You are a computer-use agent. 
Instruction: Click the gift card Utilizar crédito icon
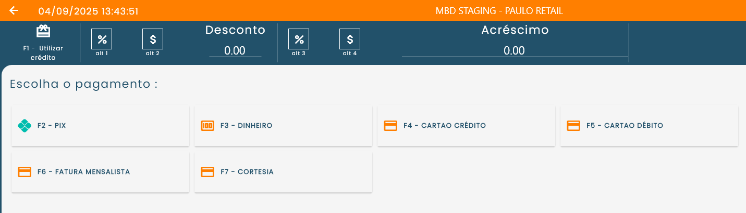tap(43, 32)
